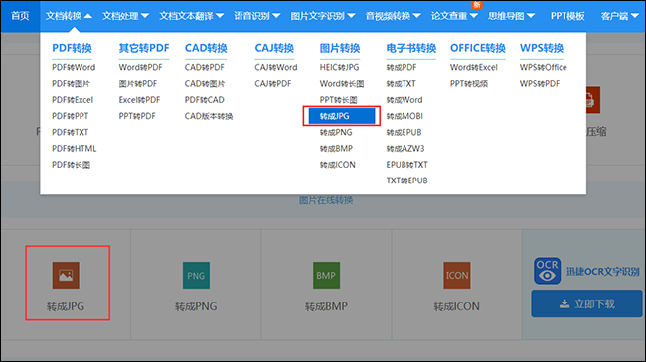Select CAD转图片 option
The height and width of the screenshot is (362, 646).
point(205,83)
